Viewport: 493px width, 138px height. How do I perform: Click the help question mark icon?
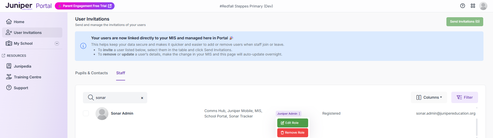coord(463,6)
